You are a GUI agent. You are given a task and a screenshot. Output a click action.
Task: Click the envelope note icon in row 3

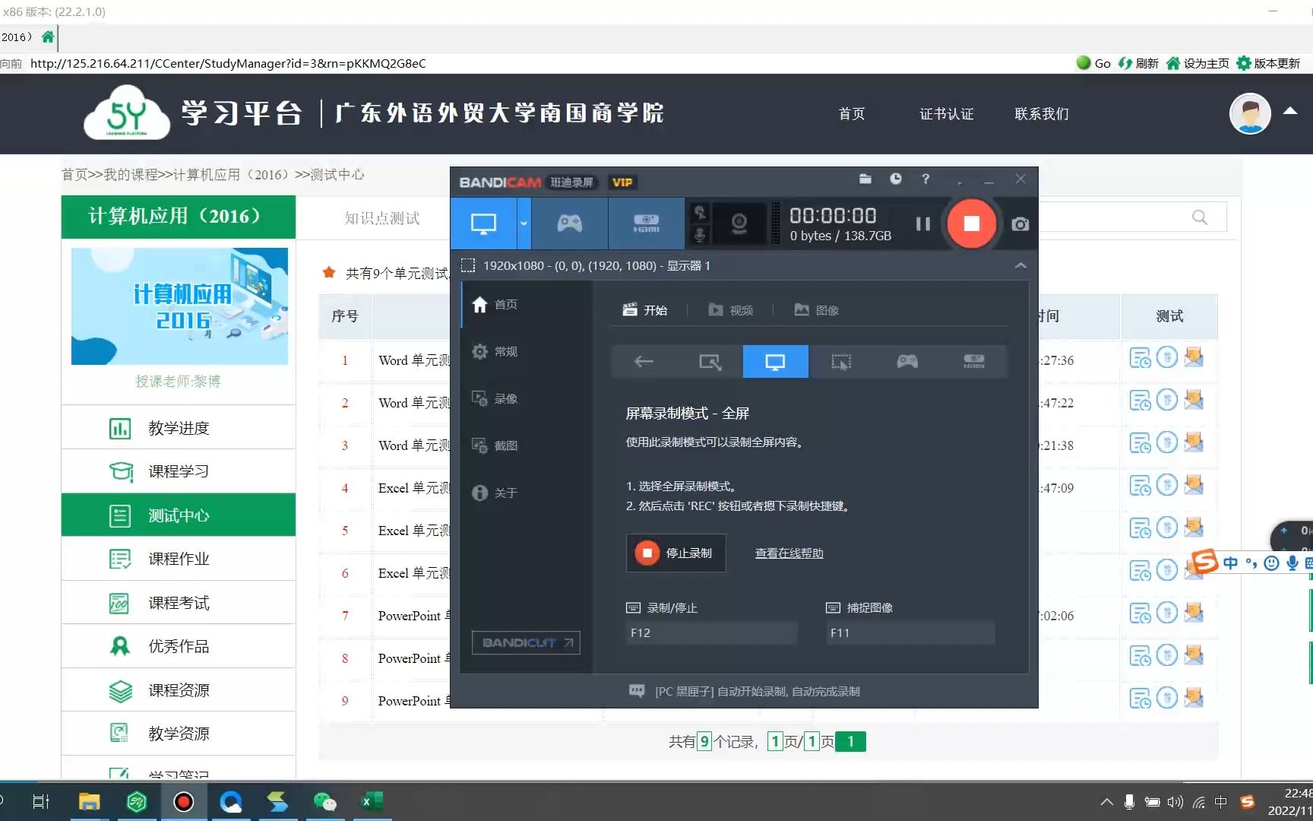(1194, 442)
